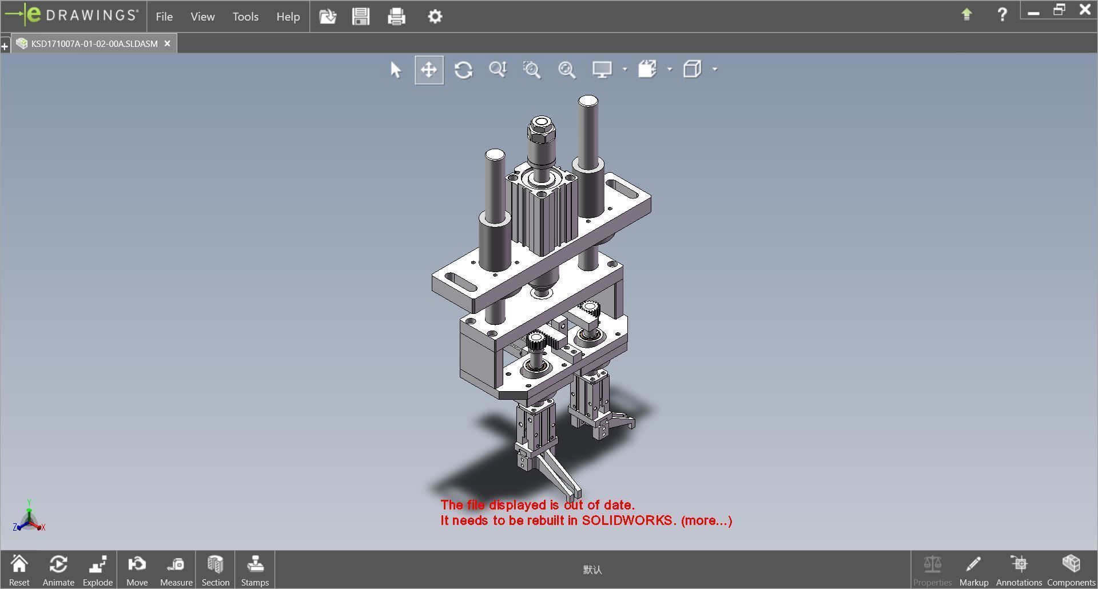Open the Tools menu

(x=245, y=17)
